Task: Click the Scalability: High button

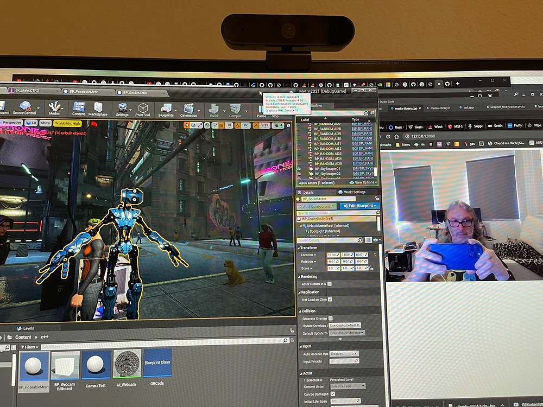Action: (67, 123)
